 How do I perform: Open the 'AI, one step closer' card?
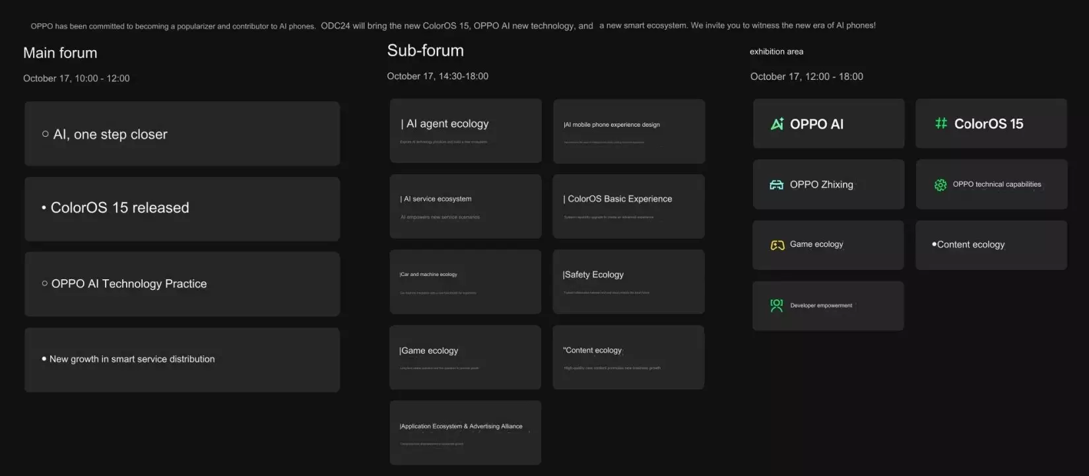(x=182, y=133)
